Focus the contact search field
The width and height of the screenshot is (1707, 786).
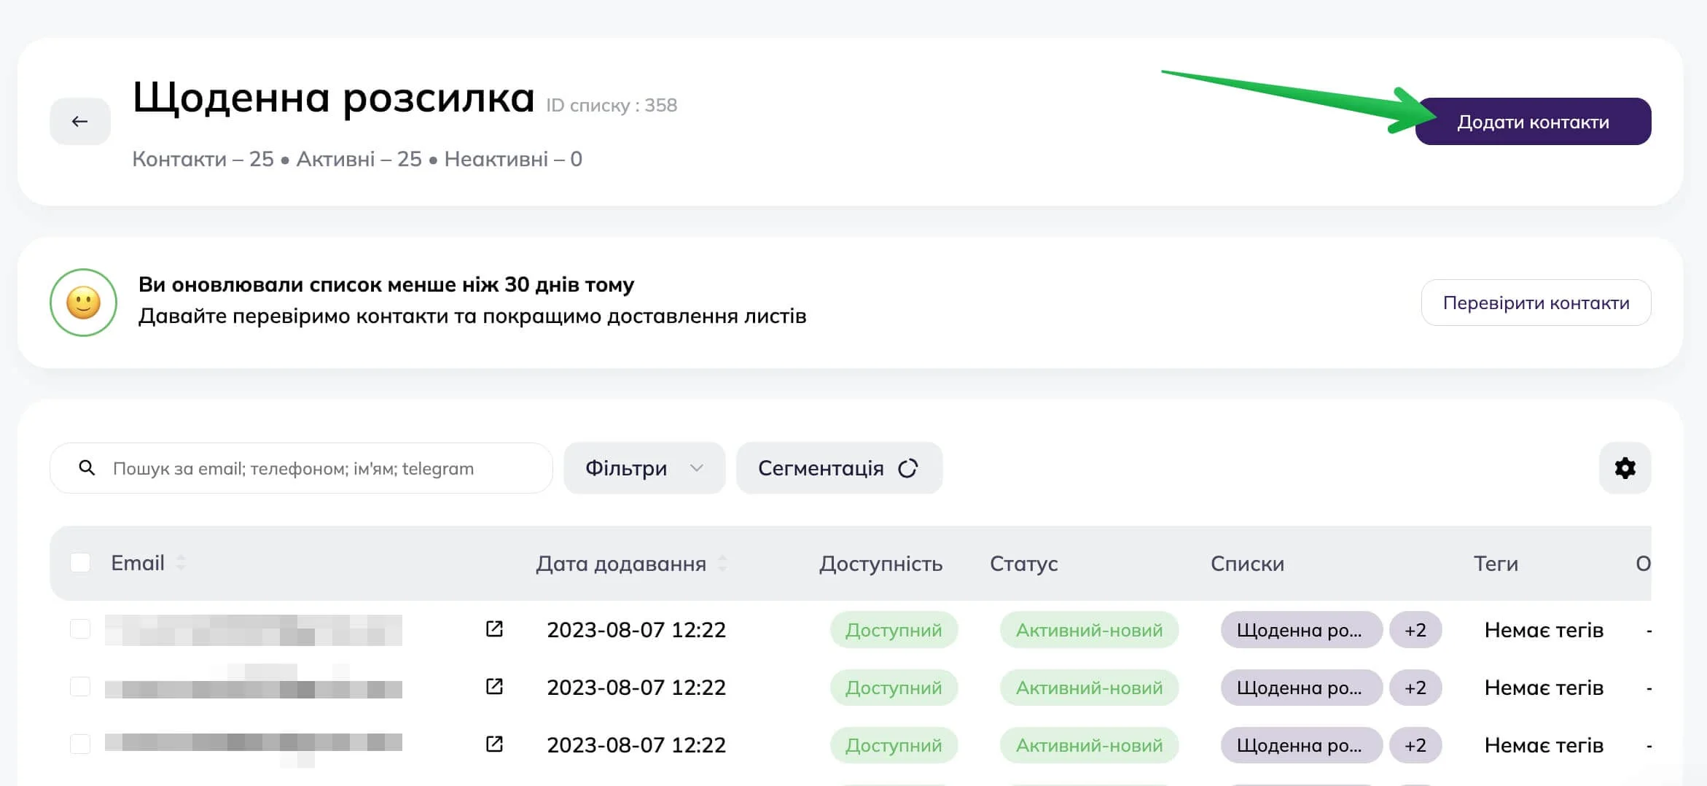[x=301, y=468]
